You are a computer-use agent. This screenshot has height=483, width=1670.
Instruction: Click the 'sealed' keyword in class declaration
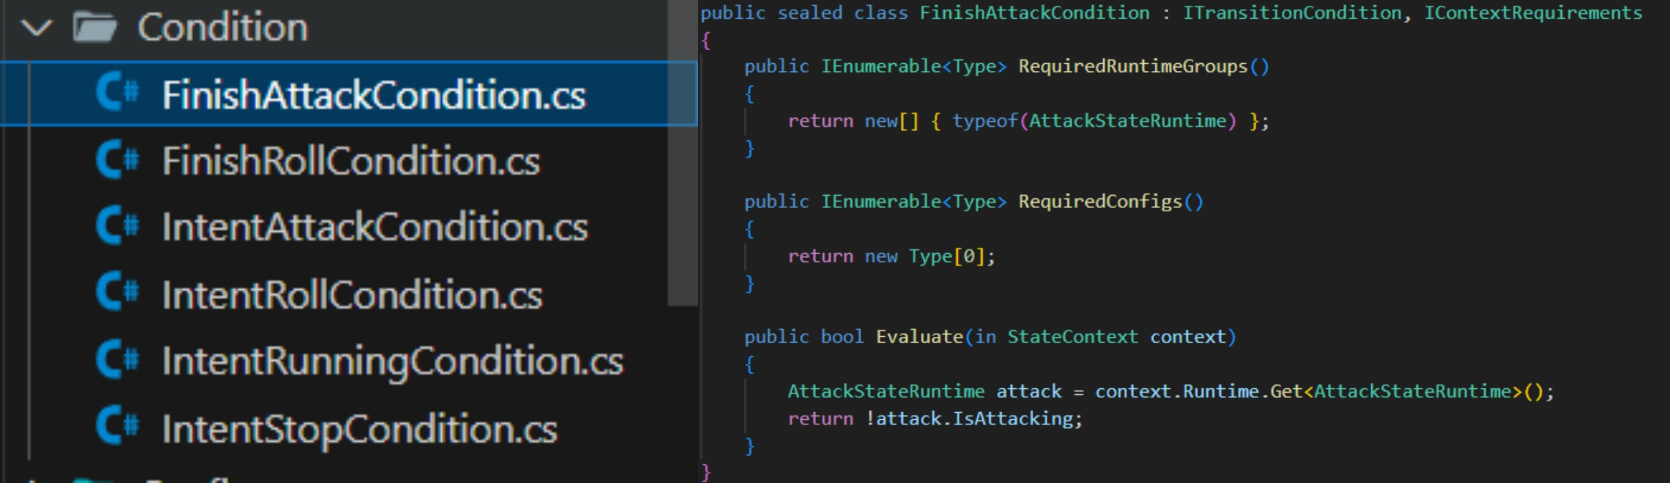(810, 12)
